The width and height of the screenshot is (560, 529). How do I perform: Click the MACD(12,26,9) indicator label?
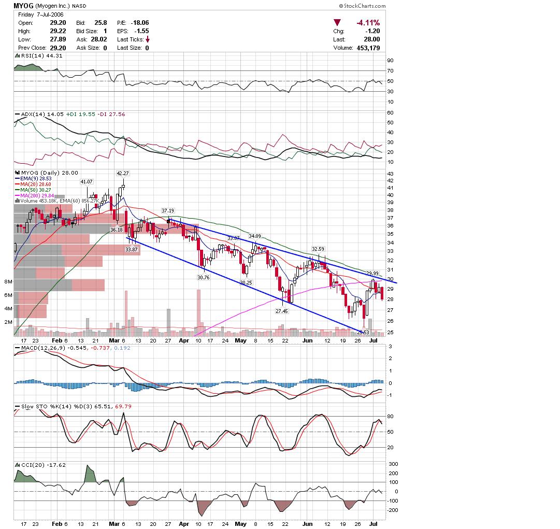click(43, 348)
